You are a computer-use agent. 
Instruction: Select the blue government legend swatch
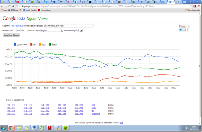tap(15, 45)
